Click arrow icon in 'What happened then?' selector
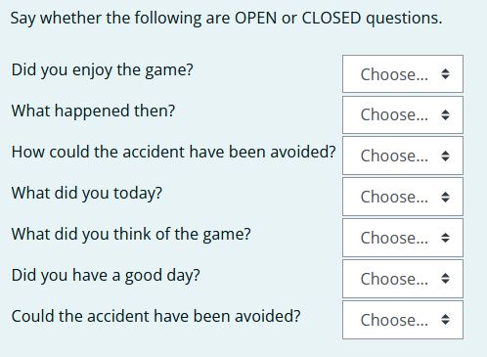487x357 pixels. pos(446,114)
